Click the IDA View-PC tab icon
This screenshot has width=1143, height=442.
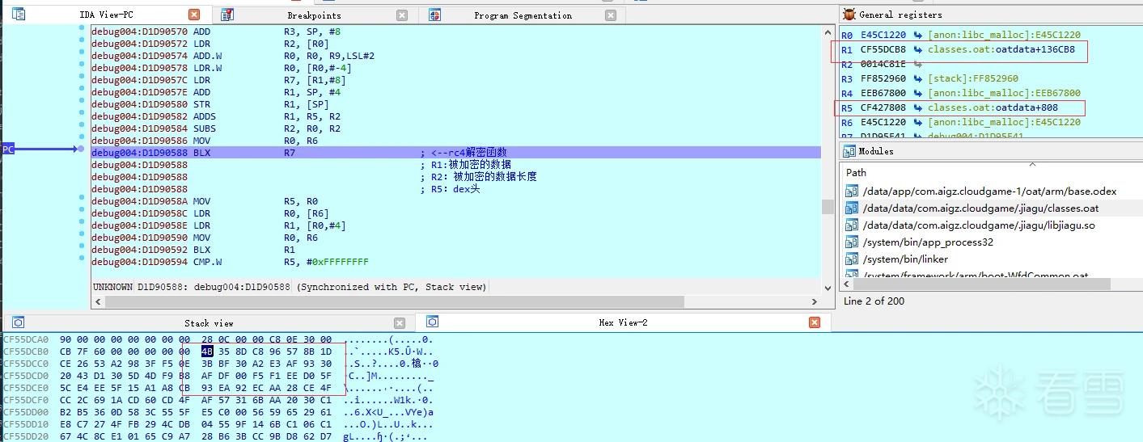[18, 15]
